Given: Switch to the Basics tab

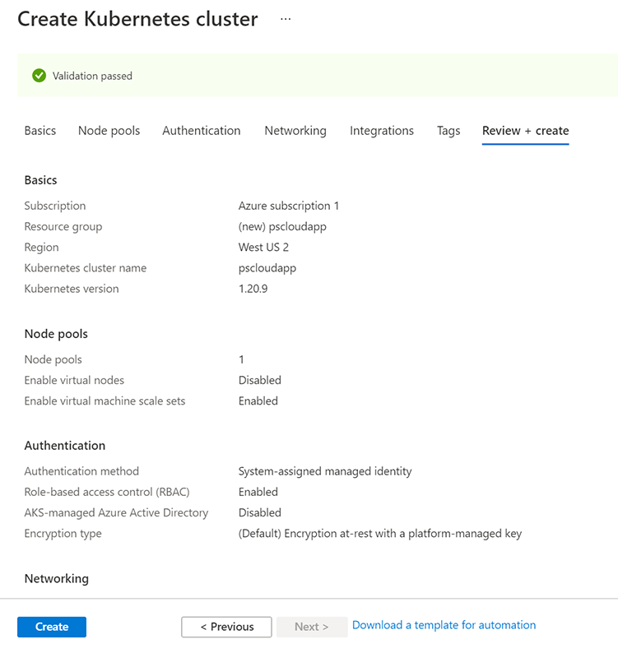Looking at the screenshot, I should pos(40,131).
